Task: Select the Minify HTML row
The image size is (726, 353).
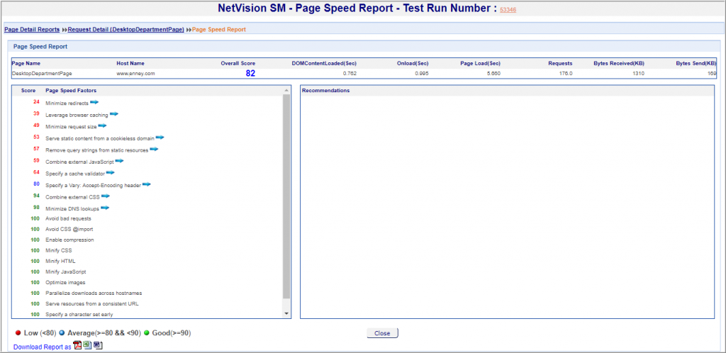Action: [x=60, y=261]
